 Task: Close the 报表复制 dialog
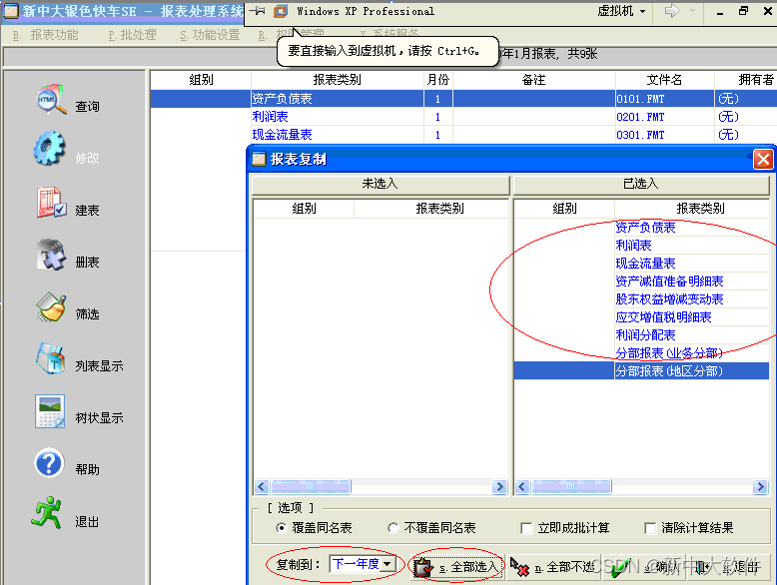pyautogui.click(x=763, y=160)
